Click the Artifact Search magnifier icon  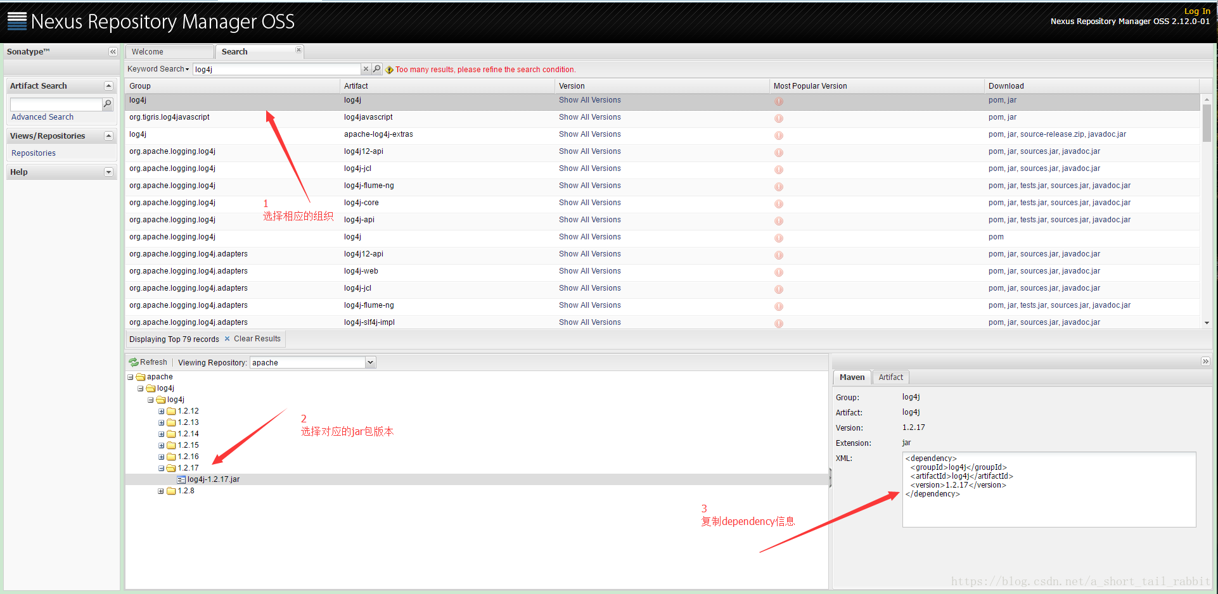click(x=108, y=104)
